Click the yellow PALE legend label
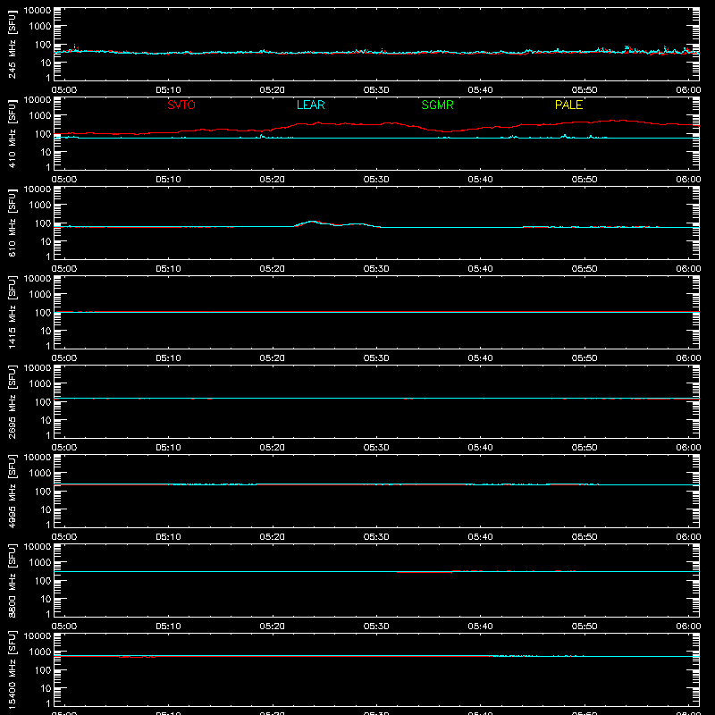Screen dimensions: 715x715 point(568,105)
